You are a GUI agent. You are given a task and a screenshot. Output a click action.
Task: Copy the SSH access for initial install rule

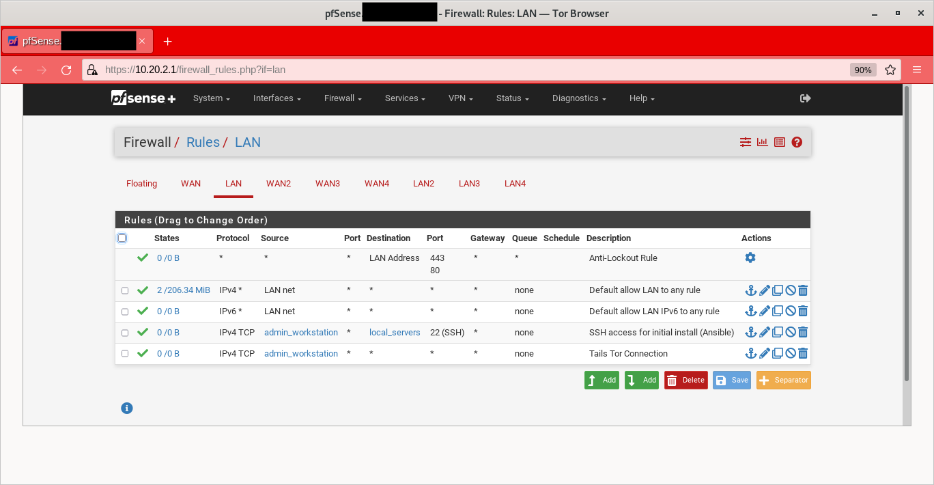(777, 332)
